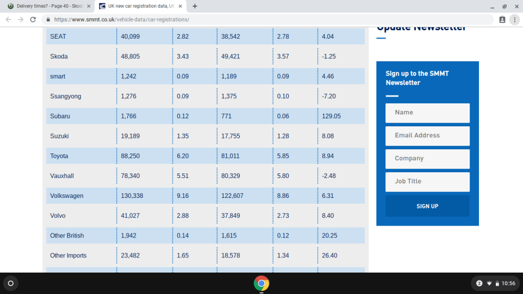
Task: Click the value 129.05 in Subaru row
Action: [x=331, y=116]
